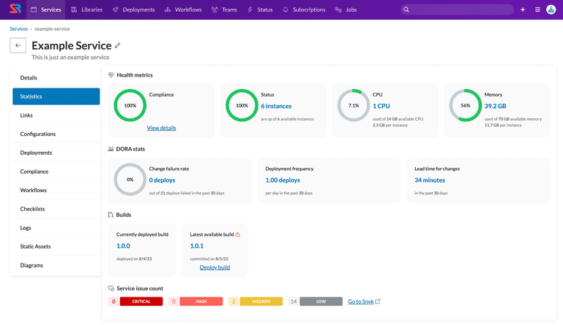Open Diagrams in the sidebar
The width and height of the screenshot is (563, 325).
[x=56, y=265]
